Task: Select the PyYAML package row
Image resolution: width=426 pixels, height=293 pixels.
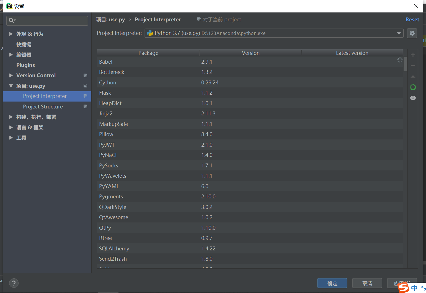Action: pyautogui.click(x=250, y=186)
